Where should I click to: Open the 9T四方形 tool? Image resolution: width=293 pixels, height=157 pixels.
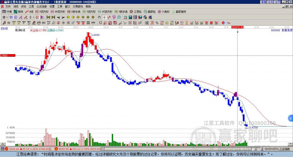(x=105, y=11)
